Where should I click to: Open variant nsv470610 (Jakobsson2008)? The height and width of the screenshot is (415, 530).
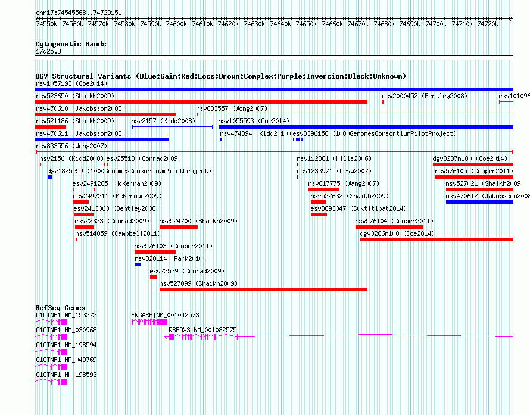(x=80, y=108)
